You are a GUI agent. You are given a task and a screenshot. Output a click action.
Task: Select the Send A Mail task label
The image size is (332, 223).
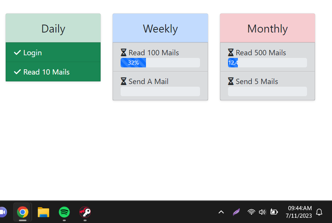[148, 81]
